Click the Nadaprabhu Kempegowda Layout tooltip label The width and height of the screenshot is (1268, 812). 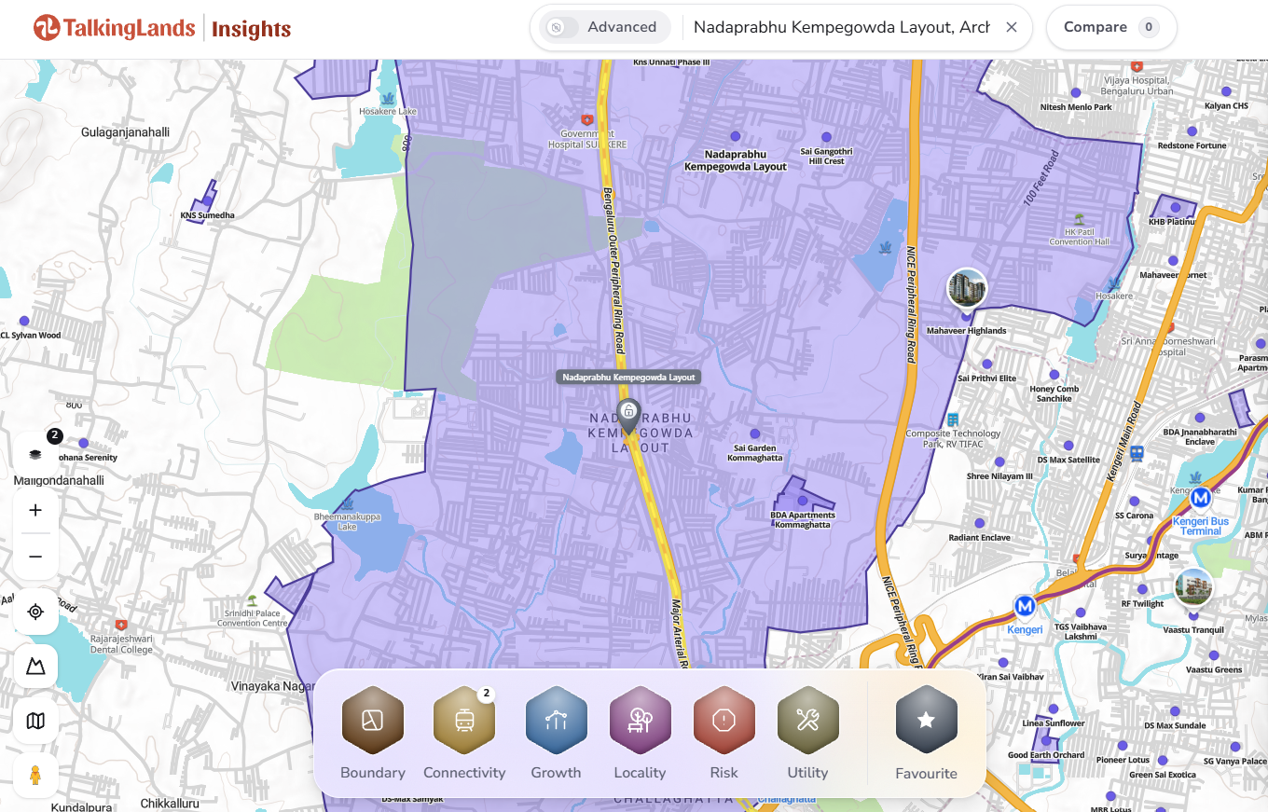pos(629,377)
